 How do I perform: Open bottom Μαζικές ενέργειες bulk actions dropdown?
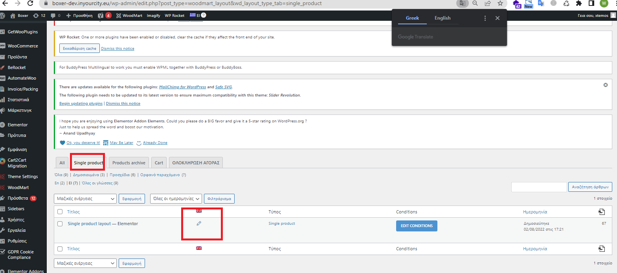point(85,264)
